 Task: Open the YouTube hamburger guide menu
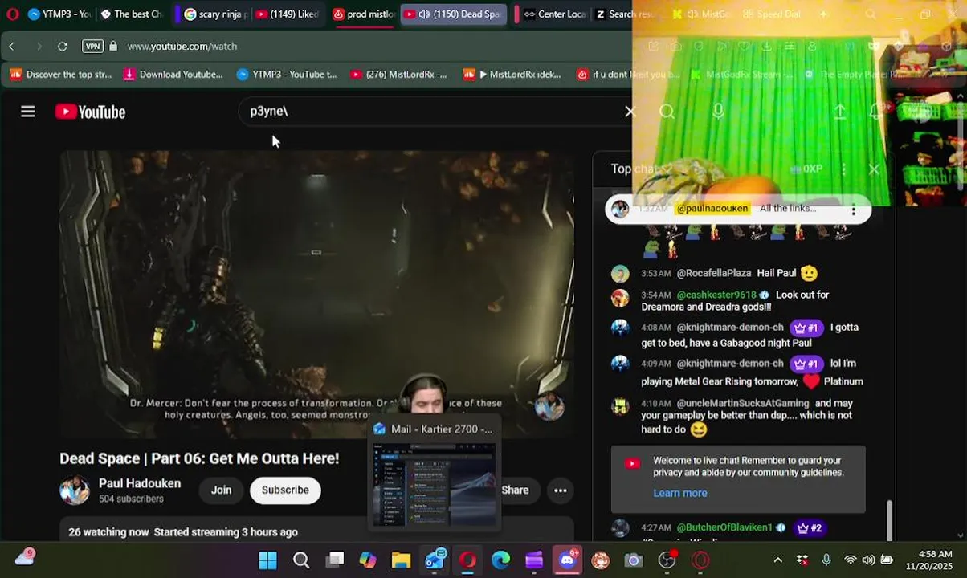(28, 112)
